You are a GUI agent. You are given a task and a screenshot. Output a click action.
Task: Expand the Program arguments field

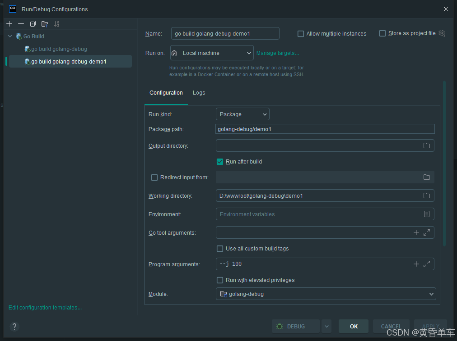(427, 264)
